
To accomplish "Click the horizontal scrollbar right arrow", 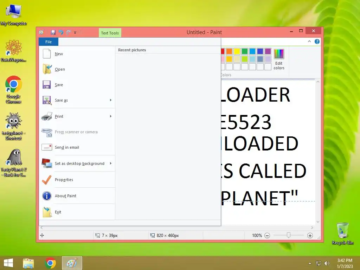I will (312, 228).
